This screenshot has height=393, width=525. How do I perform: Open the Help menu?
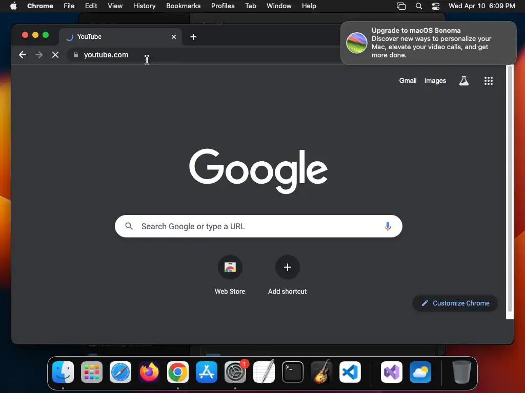tap(309, 6)
